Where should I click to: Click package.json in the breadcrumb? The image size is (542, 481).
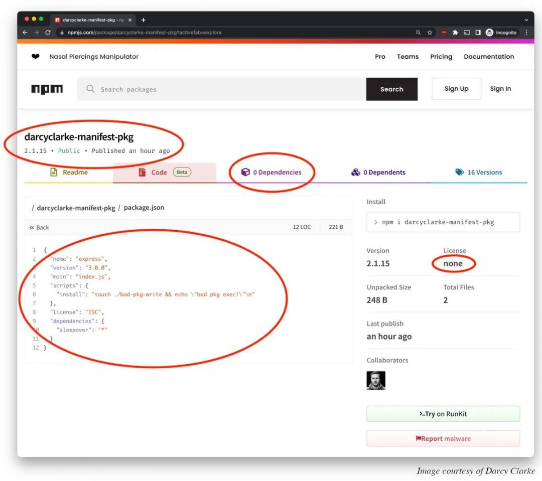(144, 208)
